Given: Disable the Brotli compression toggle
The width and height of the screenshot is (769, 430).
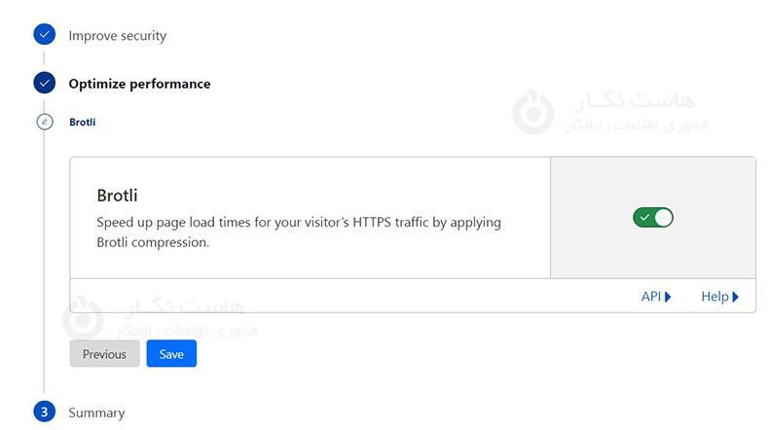Looking at the screenshot, I should [652, 217].
